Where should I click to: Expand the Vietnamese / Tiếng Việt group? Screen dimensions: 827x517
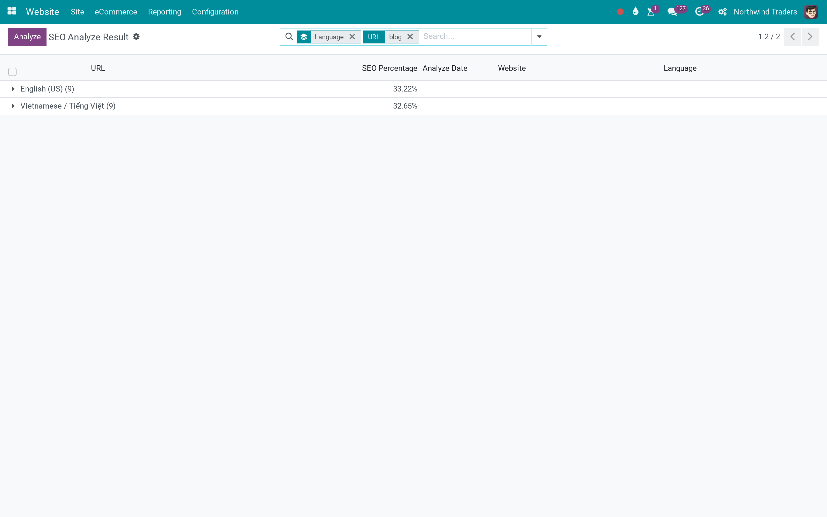point(13,106)
